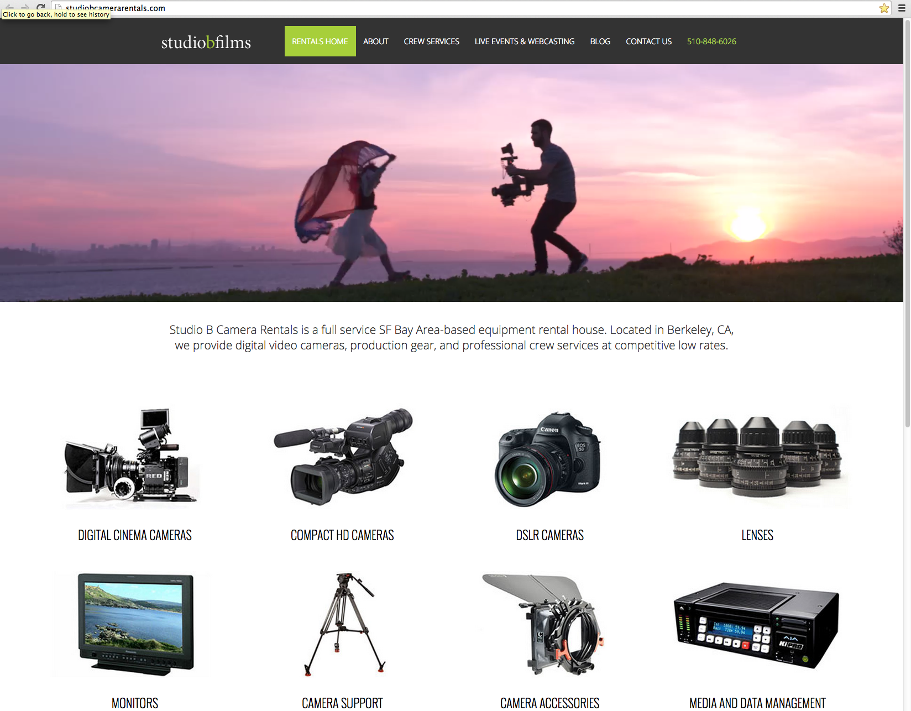Select the tripod camera support image
Screen dimensions: 911x711
[344, 624]
